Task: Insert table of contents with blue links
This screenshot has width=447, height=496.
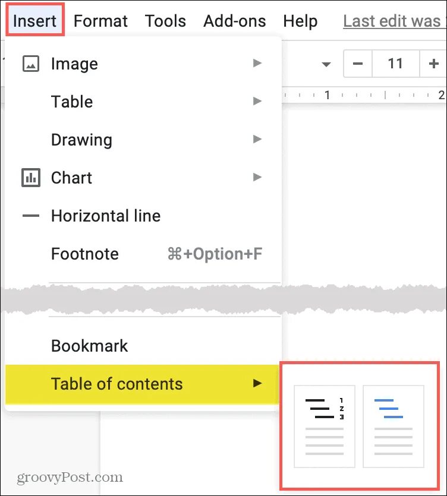Action: (393, 425)
